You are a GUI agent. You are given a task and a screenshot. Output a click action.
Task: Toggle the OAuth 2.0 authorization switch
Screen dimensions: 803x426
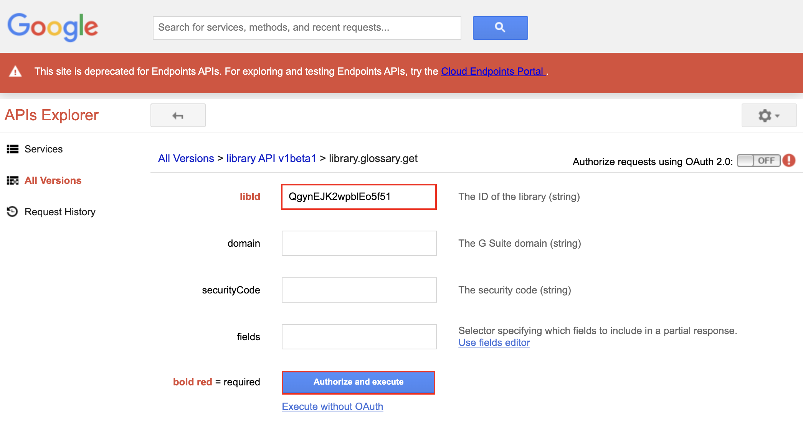758,161
